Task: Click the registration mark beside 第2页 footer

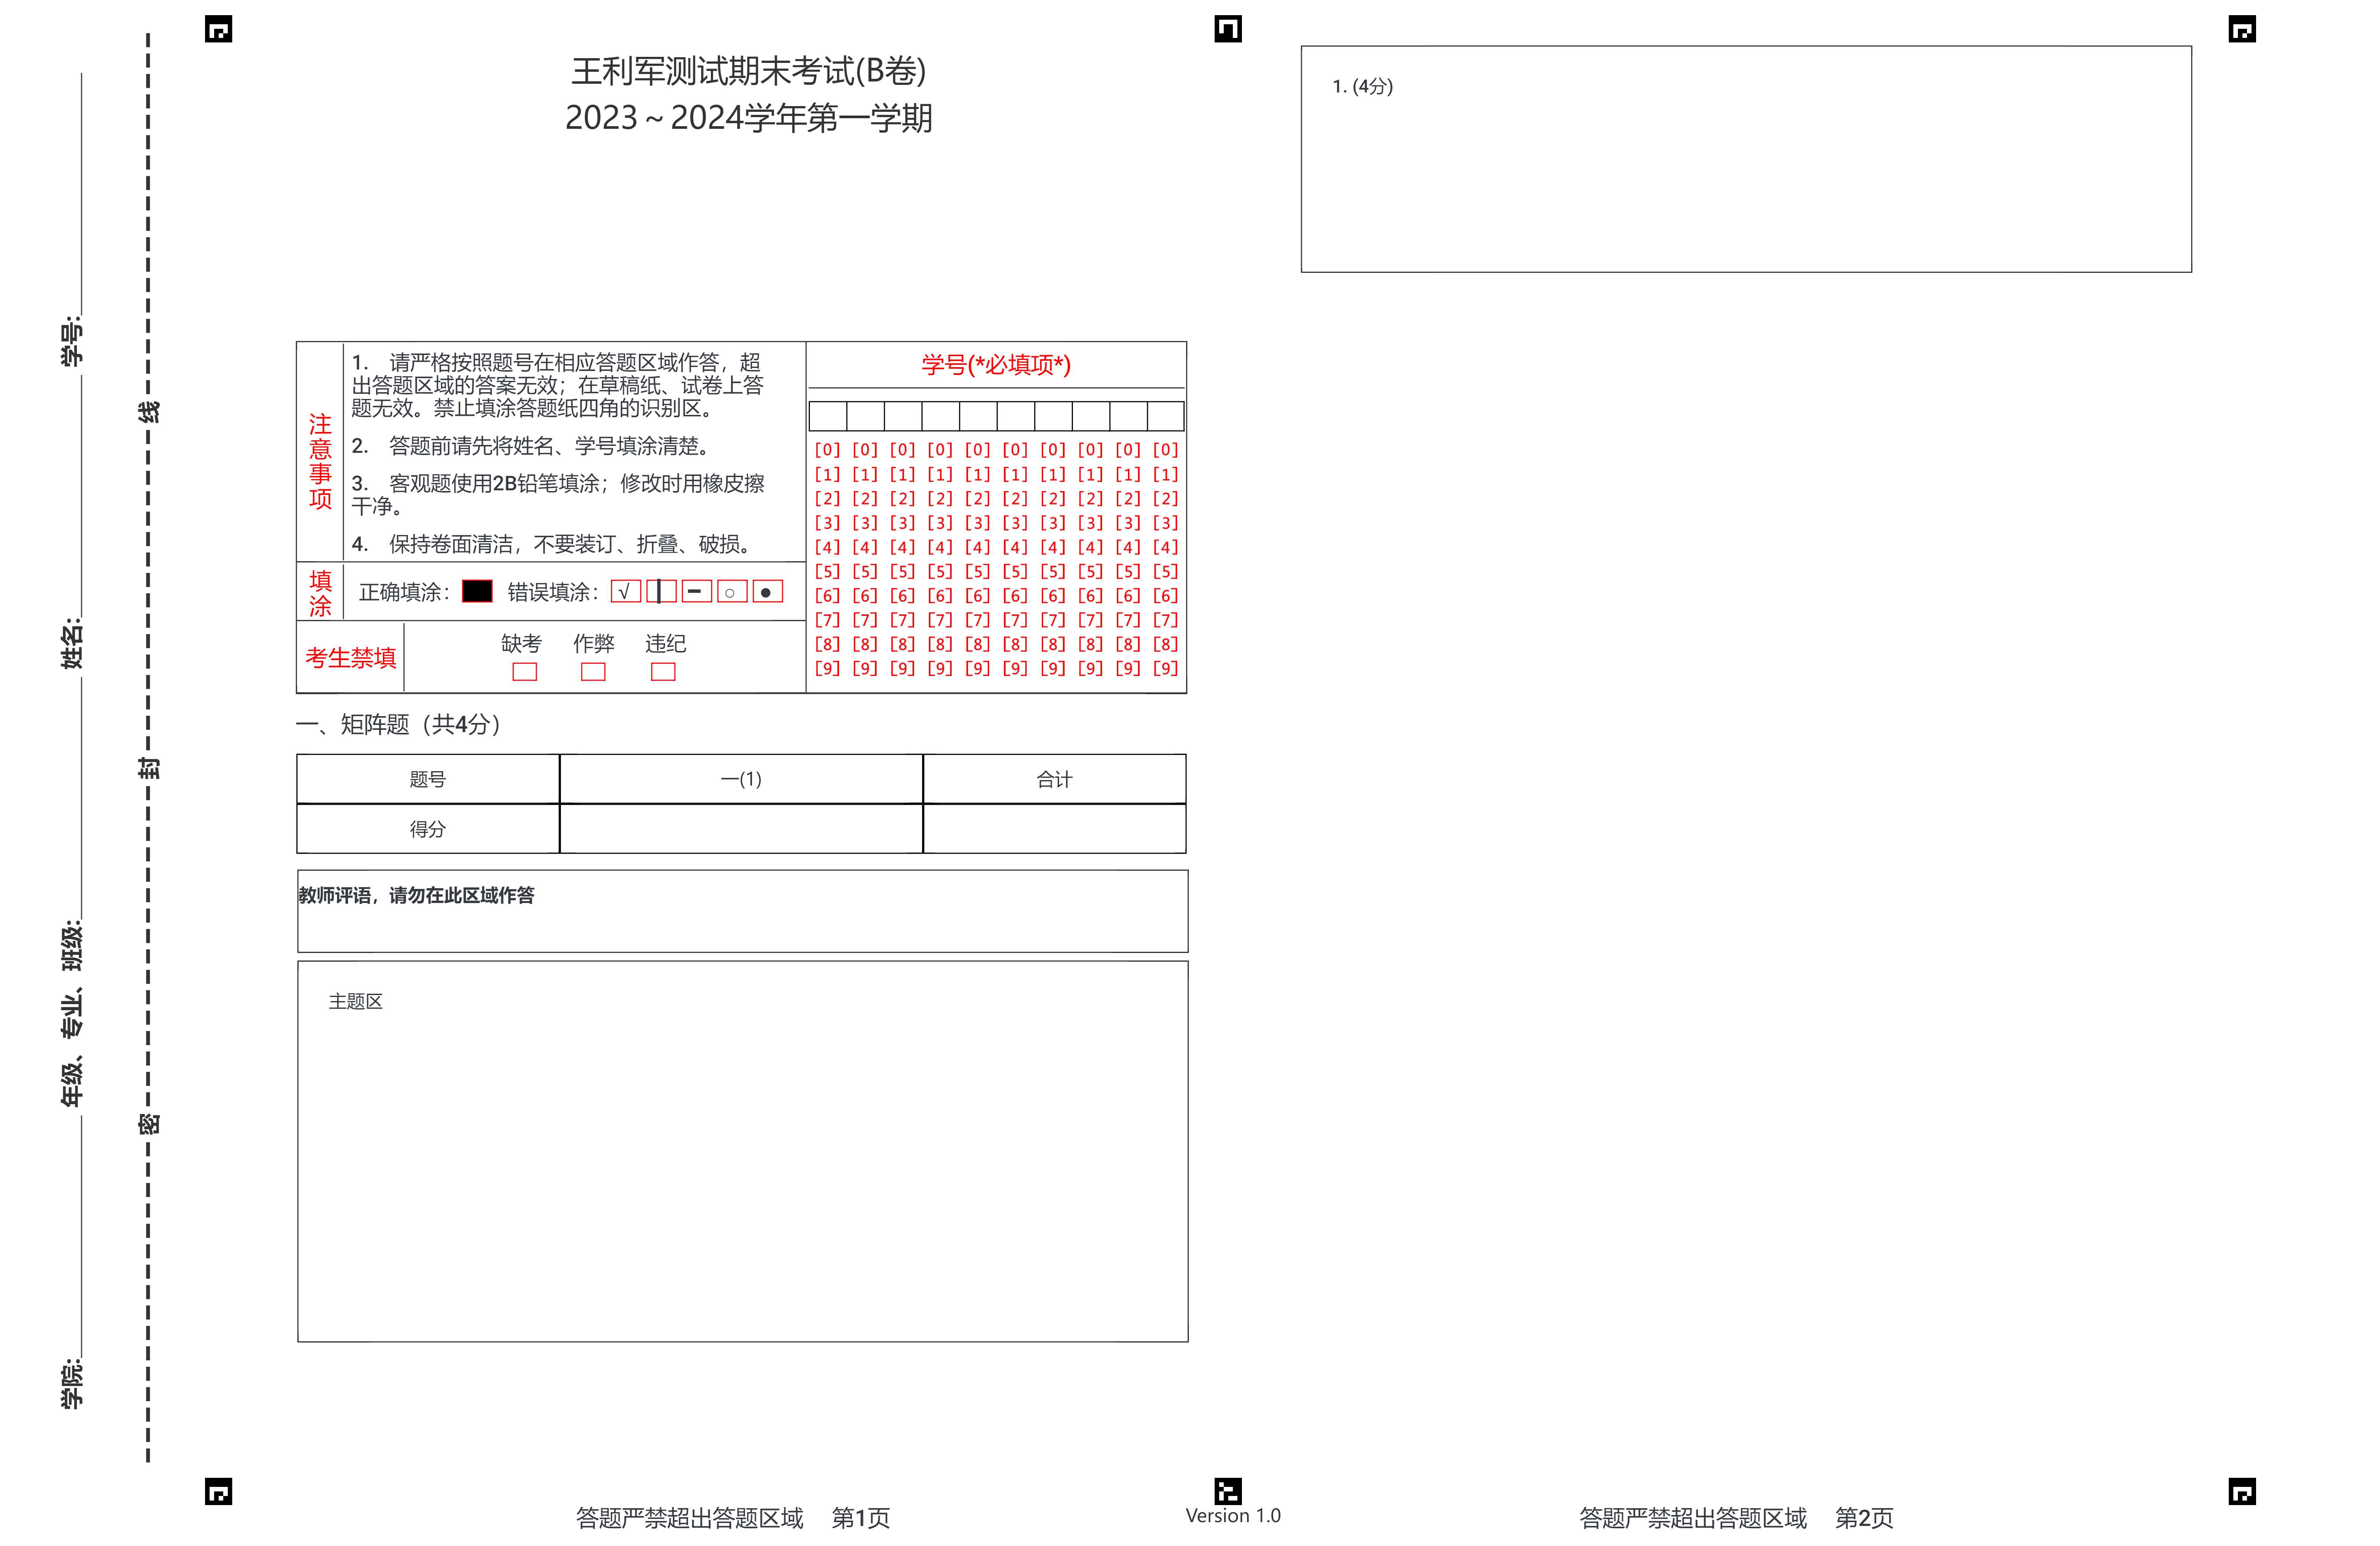Action: [2242, 1492]
